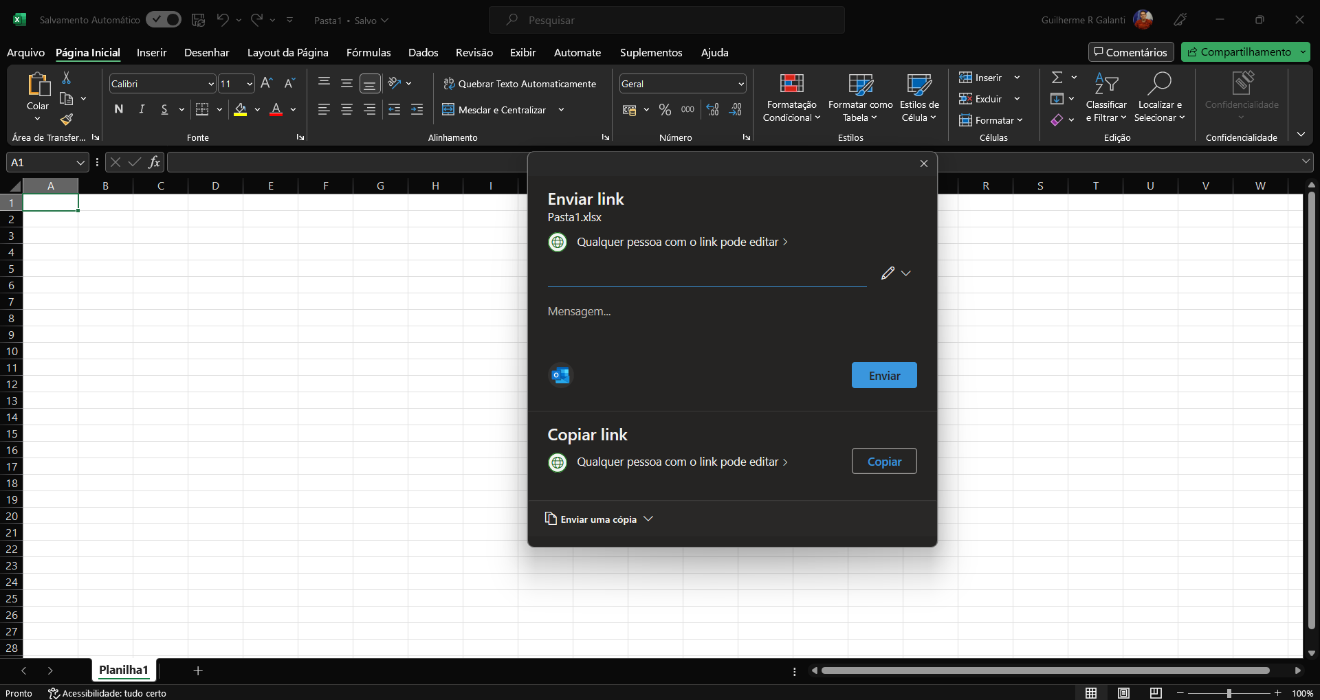Toggle bottom vertical alignment
The height and width of the screenshot is (700, 1320).
[370, 84]
